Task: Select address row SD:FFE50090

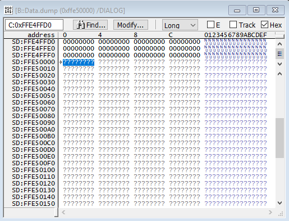Action: coord(34,123)
